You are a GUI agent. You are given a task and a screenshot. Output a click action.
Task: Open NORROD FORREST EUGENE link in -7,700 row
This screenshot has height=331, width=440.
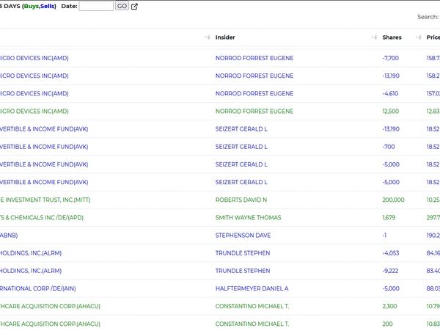(x=254, y=58)
